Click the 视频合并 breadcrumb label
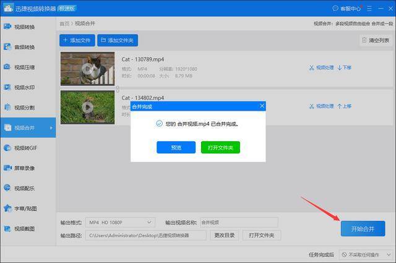Screen dimensions: 396x263 pos(85,24)
